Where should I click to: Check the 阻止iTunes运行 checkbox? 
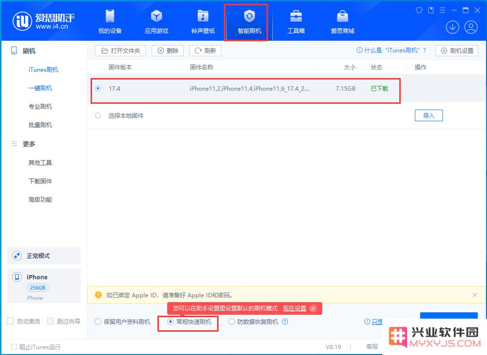(14, 347)
